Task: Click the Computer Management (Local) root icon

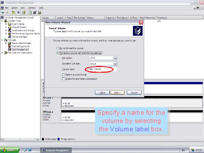Action: click(2, 18)
